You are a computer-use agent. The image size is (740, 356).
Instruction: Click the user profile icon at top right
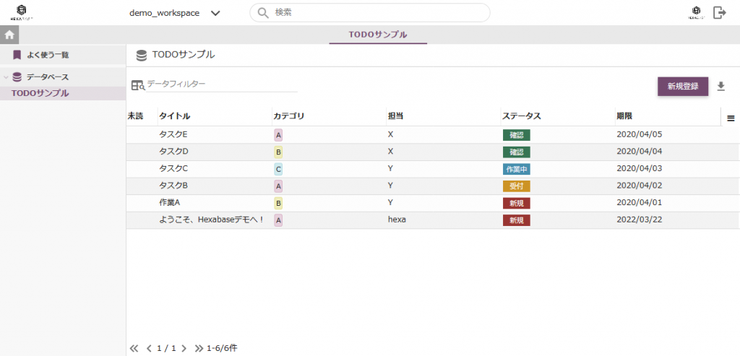click(696, 12)
